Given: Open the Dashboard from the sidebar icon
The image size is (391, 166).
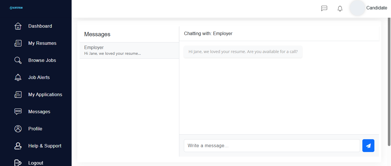Looking at the screenshot, I should pyautogui.click(x=18, y=26).
